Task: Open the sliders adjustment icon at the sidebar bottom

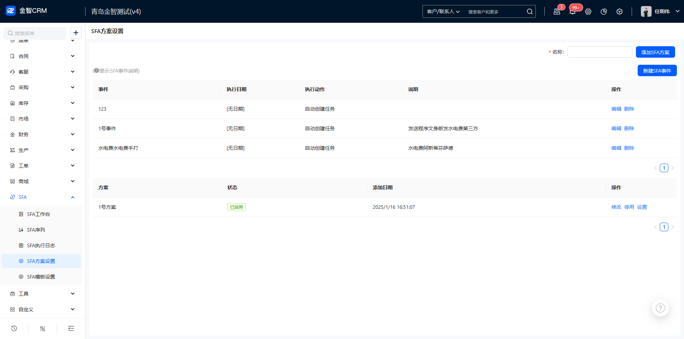Action: click(x=42, y=328)
